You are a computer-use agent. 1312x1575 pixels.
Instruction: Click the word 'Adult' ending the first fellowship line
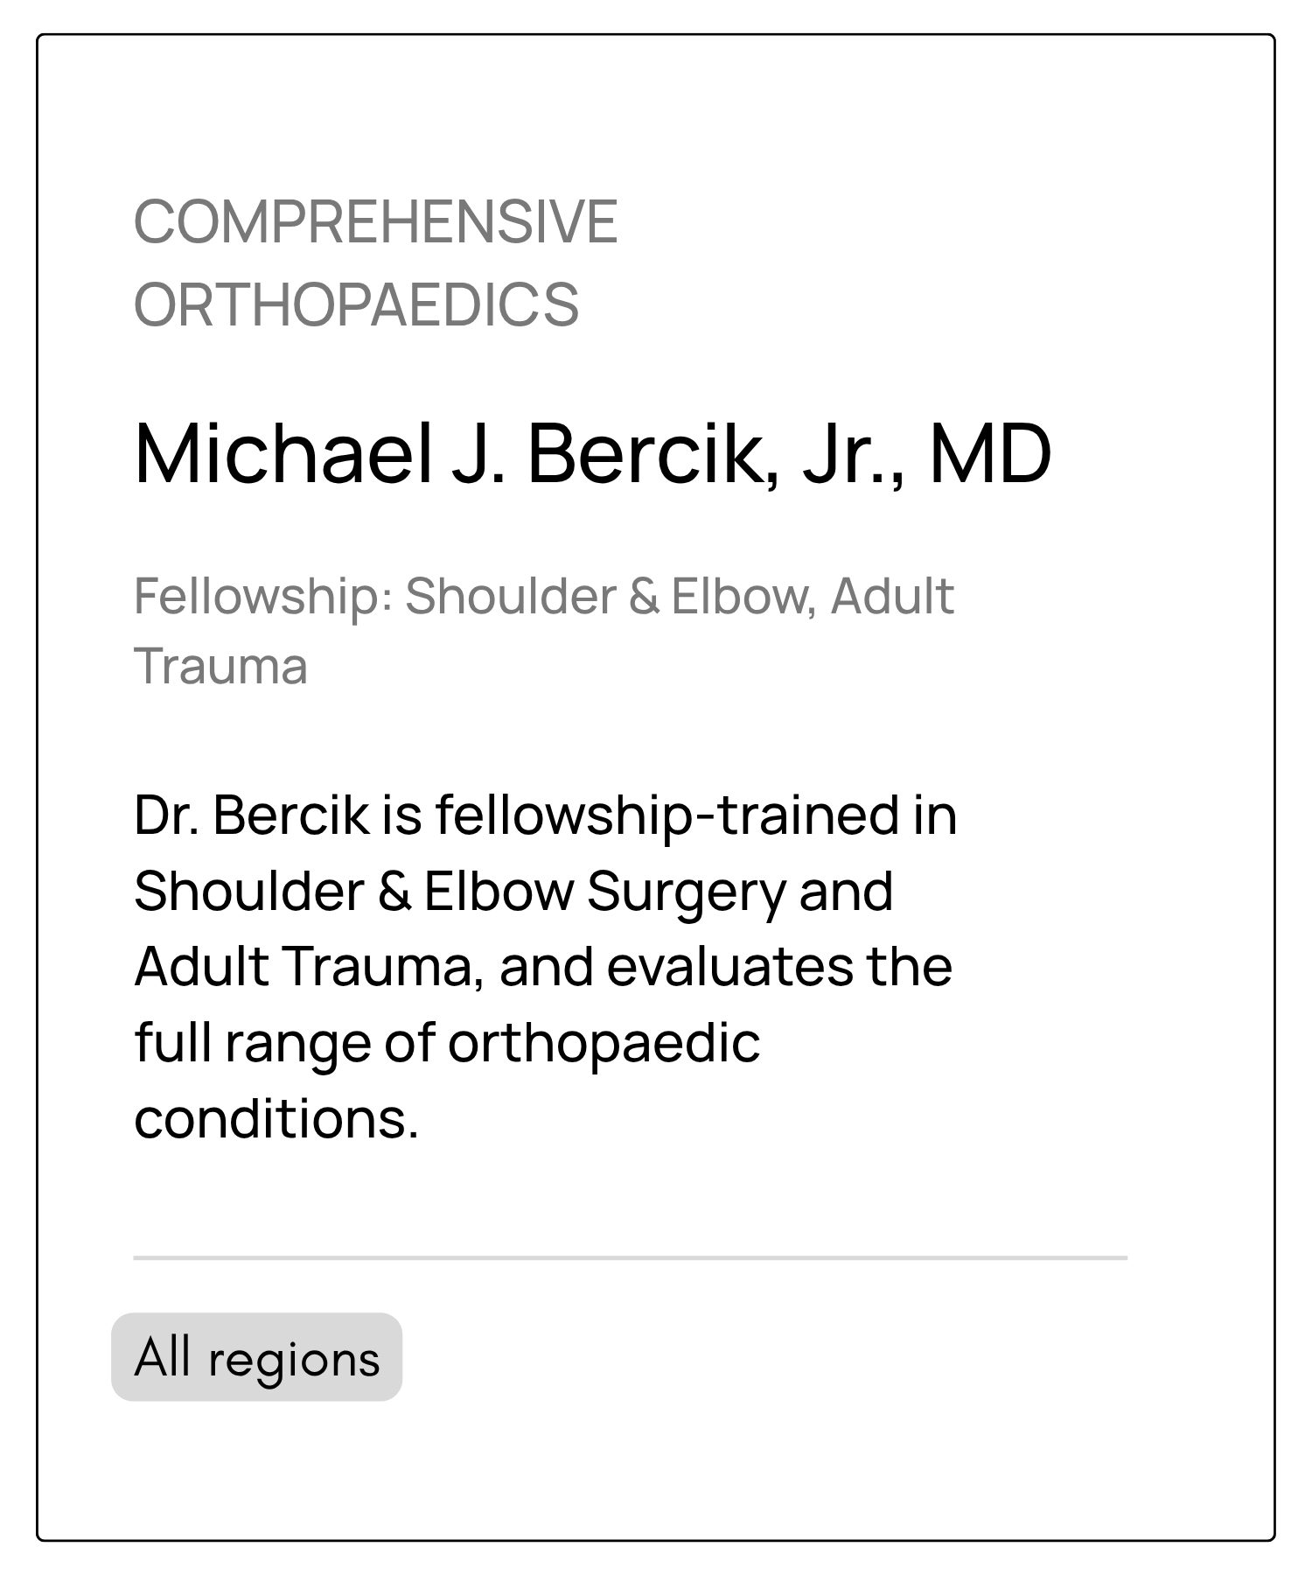pyautogui.click(x=892, y=597)
